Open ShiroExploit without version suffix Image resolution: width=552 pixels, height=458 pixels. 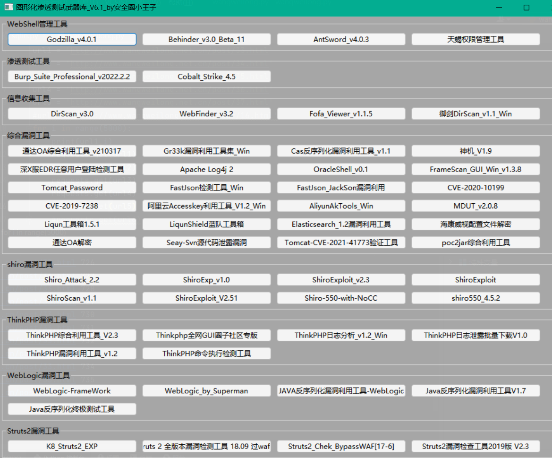[x=476, y=280]
